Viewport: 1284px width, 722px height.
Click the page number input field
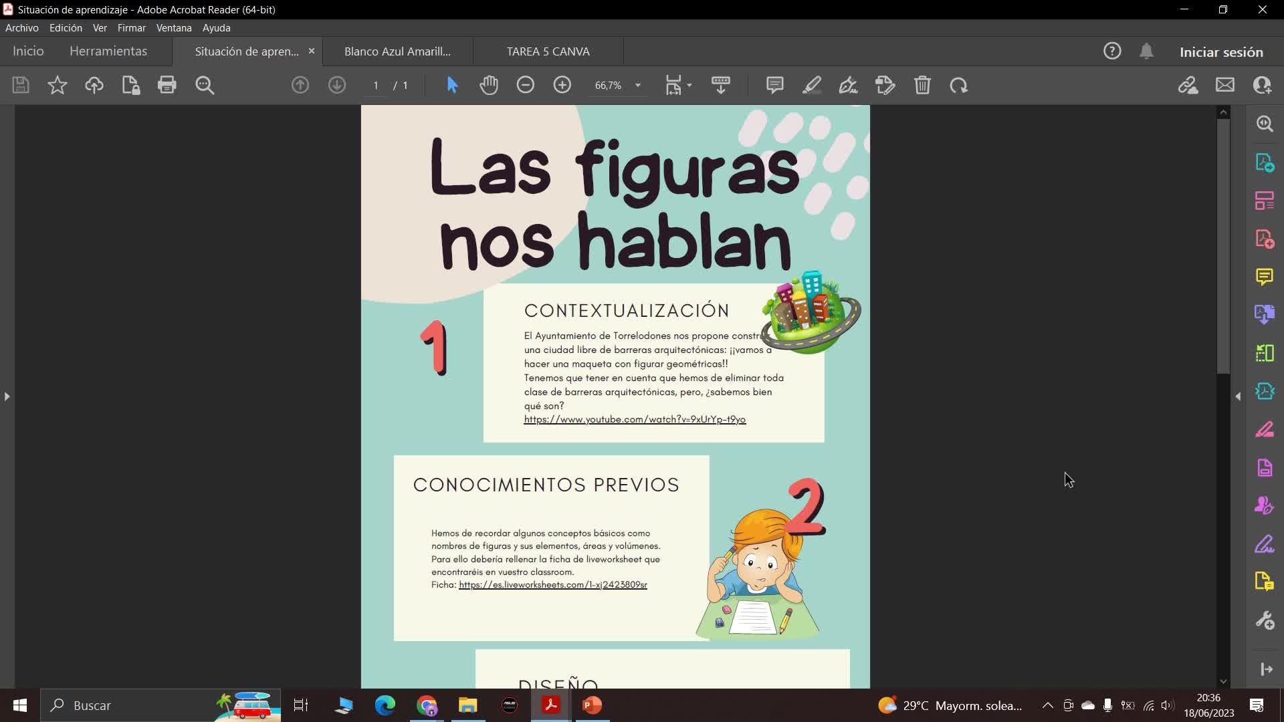376,85
